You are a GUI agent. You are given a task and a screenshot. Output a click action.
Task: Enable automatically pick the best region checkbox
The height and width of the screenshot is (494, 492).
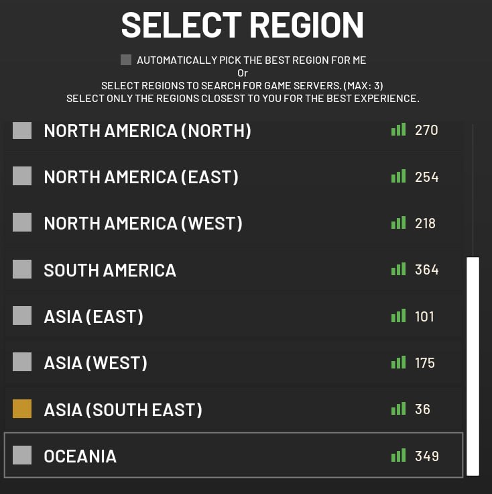(x=126, y=60)
